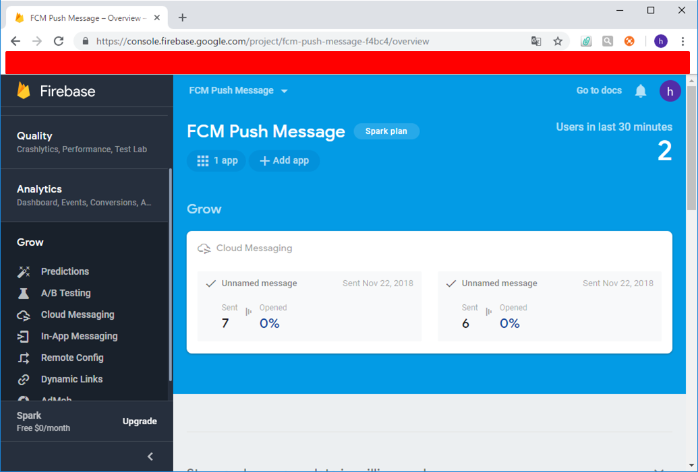Click the browser forward arrow

[37, 41]
